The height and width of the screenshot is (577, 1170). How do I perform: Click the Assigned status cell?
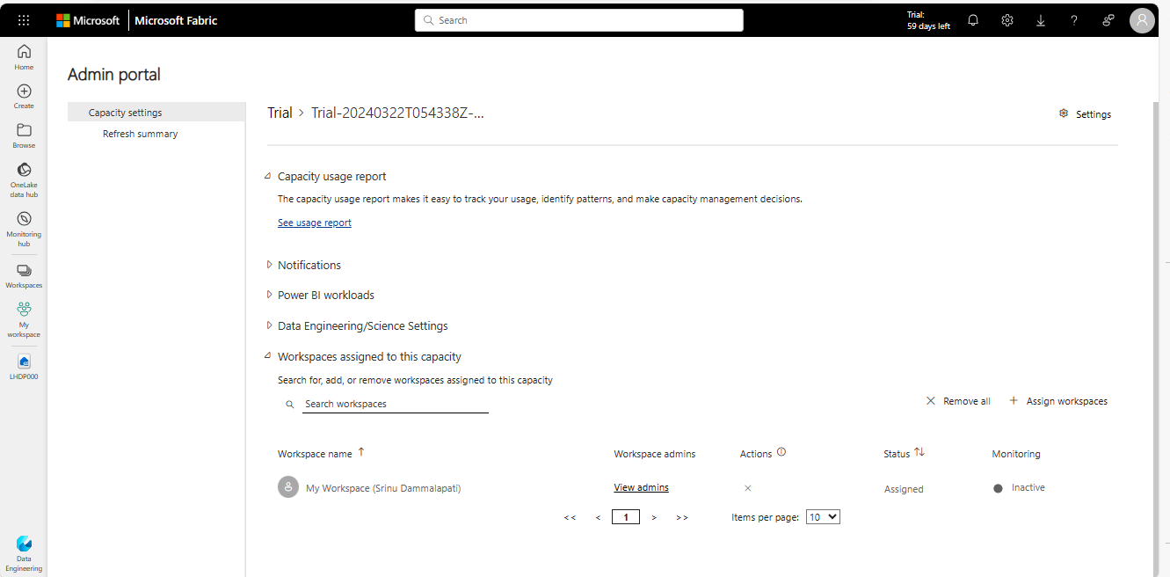904,489
